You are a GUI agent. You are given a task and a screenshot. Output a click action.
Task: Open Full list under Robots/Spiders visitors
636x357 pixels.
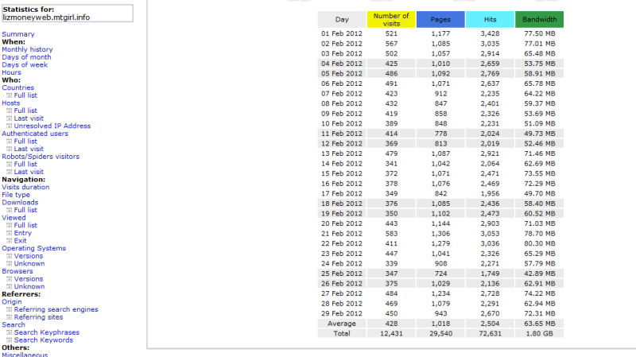(25, 165)
